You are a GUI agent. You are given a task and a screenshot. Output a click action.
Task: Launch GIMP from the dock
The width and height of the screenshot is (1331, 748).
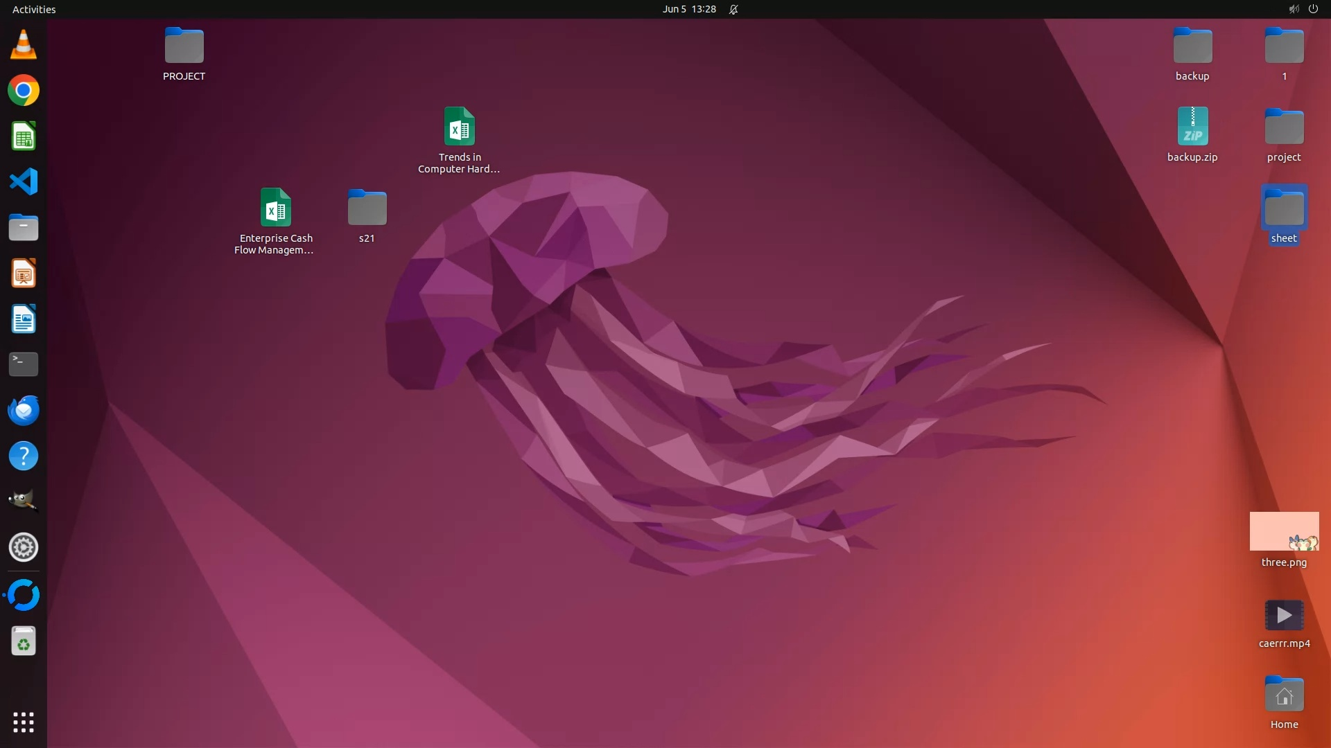(23, 501)
